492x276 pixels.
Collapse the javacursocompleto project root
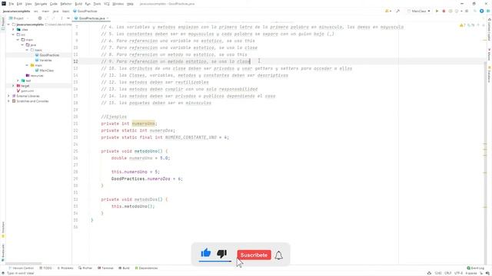[x=8, y=25]
